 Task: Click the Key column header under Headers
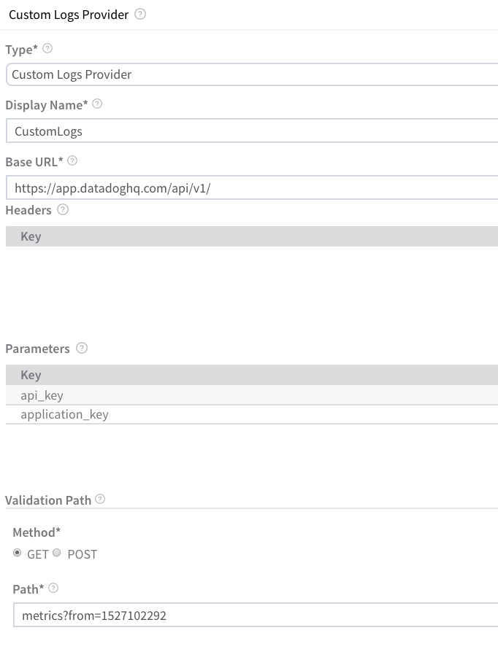(31, 236)
